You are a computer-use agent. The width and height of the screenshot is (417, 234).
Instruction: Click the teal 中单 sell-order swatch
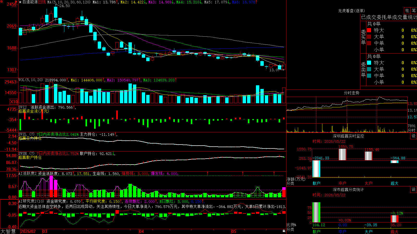click(369, 76)
